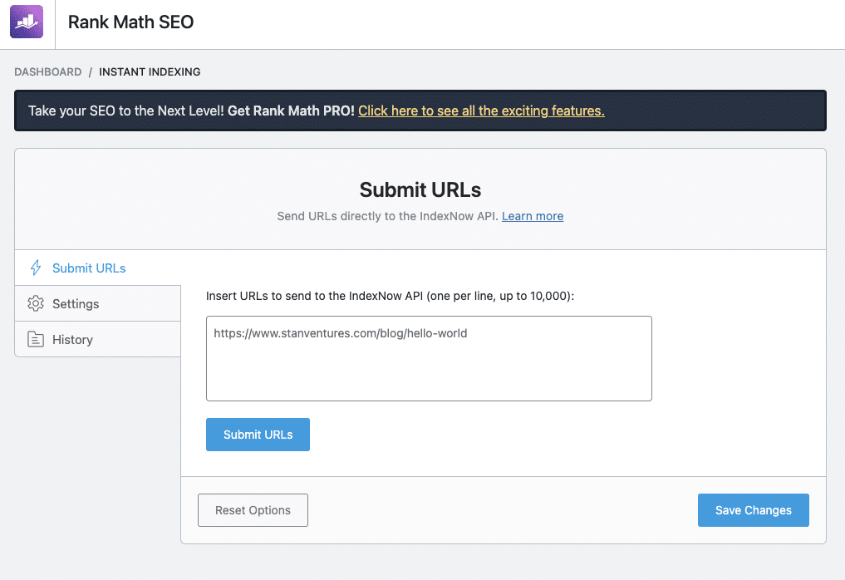This screenshot has width=845, height=580.
Task: Click the 'Send URLs directly to the IndexNow API' description
Action: click(387, 216)
